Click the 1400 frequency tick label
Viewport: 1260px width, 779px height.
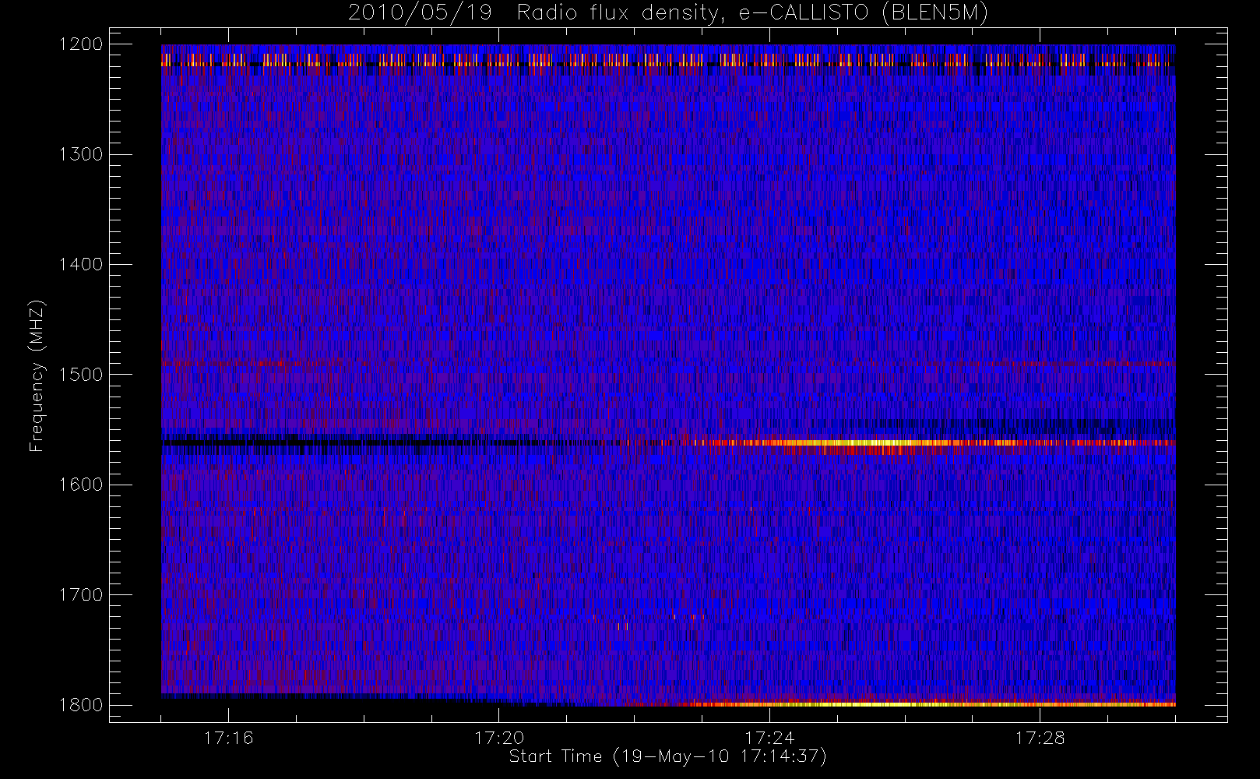[81, 265]
